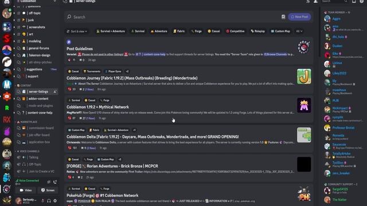Screen dimensions: 367x206
Task: Open Discord home direct messages icon
Action: [7, 2]
